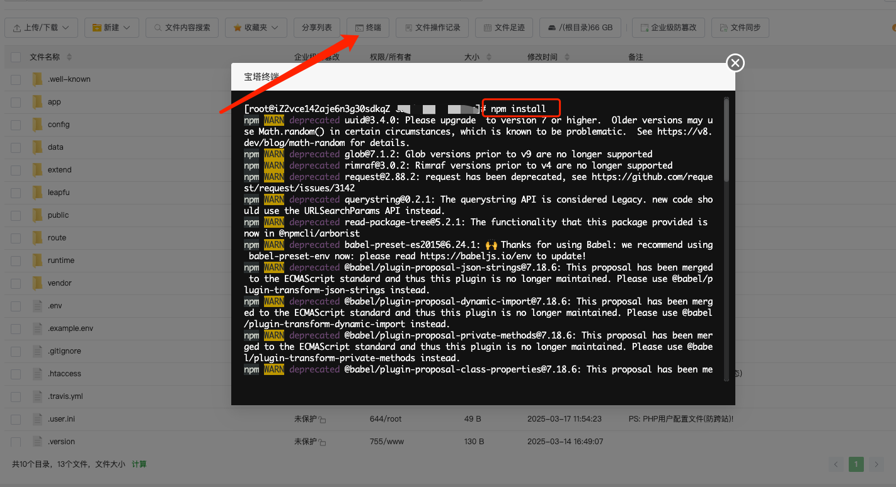896x487 pixels.
Task: Close the 宝塔终端 terminal dialog
Action: (x=735, y=63)
